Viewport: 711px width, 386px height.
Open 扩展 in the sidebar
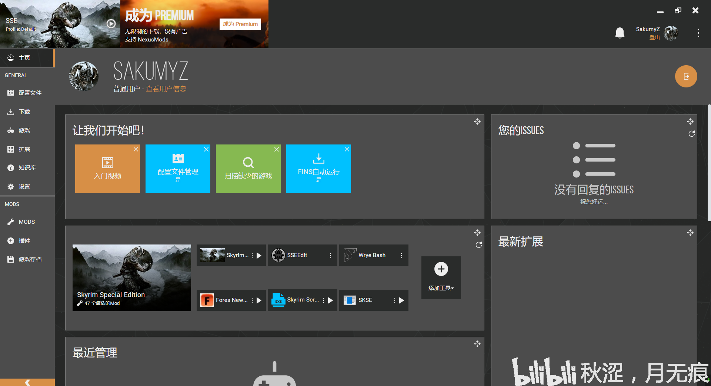pos(27,149)
